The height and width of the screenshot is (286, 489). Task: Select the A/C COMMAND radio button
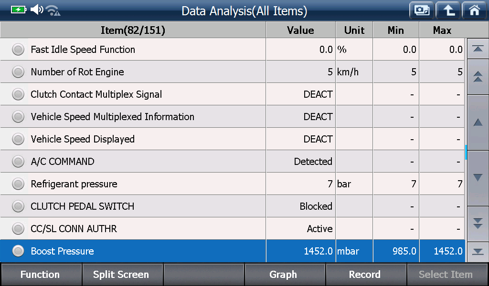[x=18, y=162]
